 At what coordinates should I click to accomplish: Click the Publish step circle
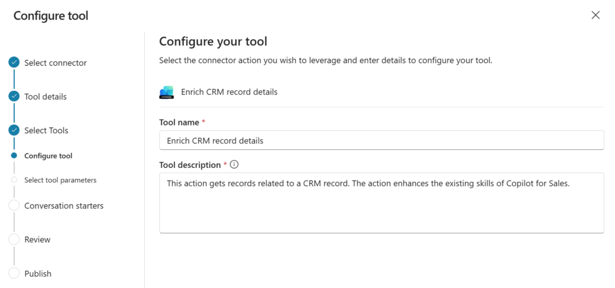tap(14, 274)
